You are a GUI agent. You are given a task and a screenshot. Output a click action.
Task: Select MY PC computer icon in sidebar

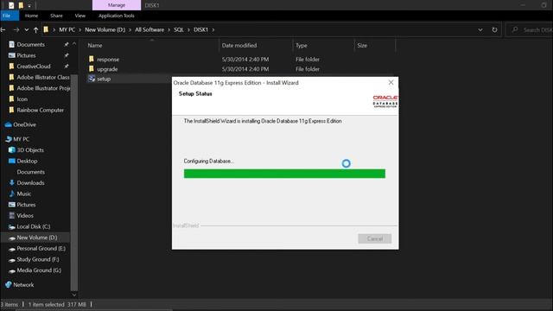click(9, 139)
